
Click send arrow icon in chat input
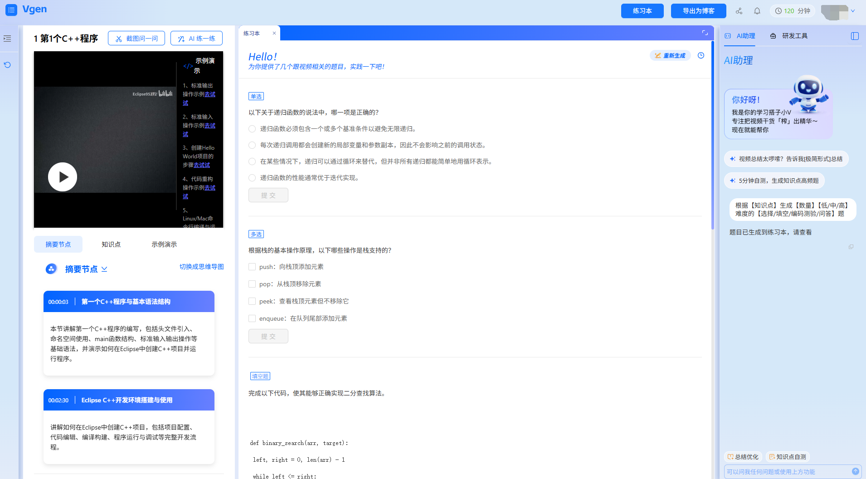click(856, 471)
